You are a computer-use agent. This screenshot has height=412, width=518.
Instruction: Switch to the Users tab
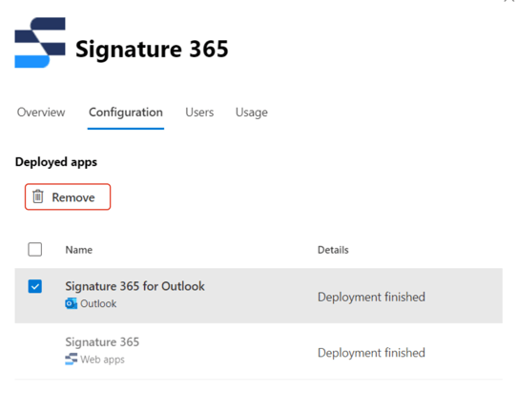199,113
